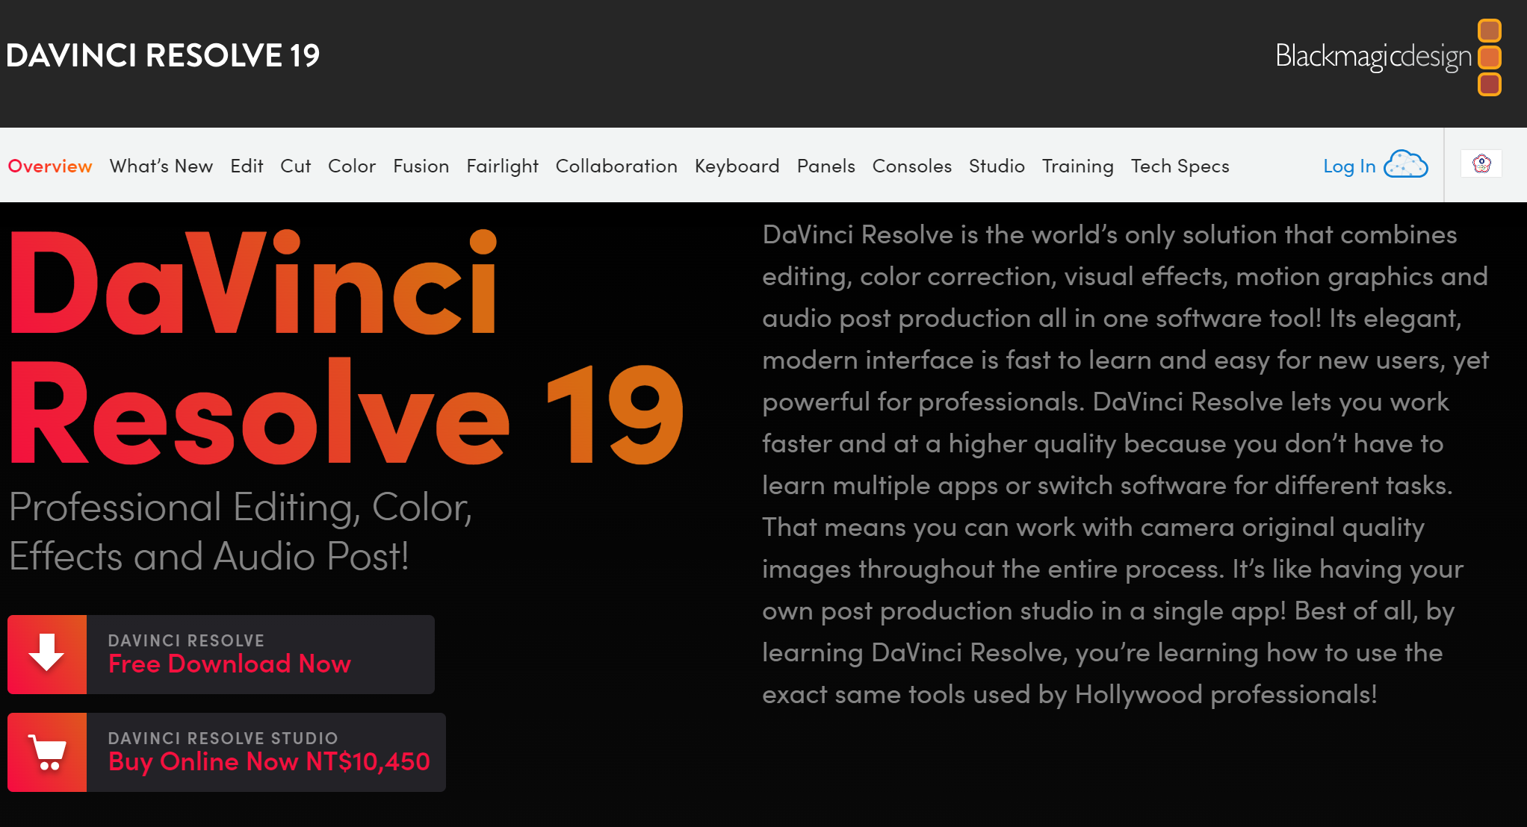Click Free Download Now button
This screenshot has height=827, width=1527.
point(221,655)
